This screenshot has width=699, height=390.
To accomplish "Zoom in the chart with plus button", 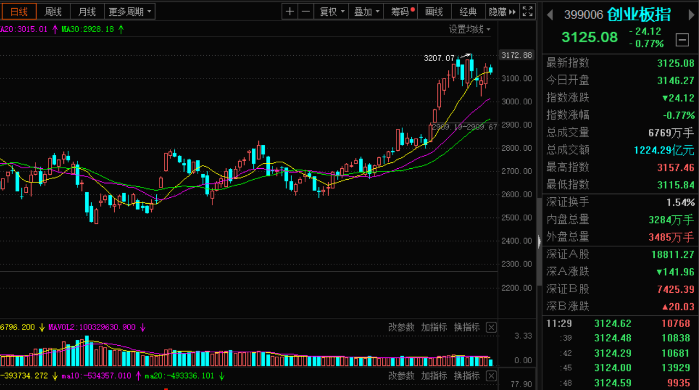I will coord(289,11).
